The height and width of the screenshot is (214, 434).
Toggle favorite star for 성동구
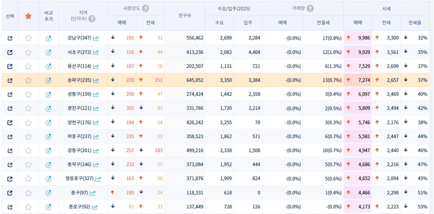point(28,94)
